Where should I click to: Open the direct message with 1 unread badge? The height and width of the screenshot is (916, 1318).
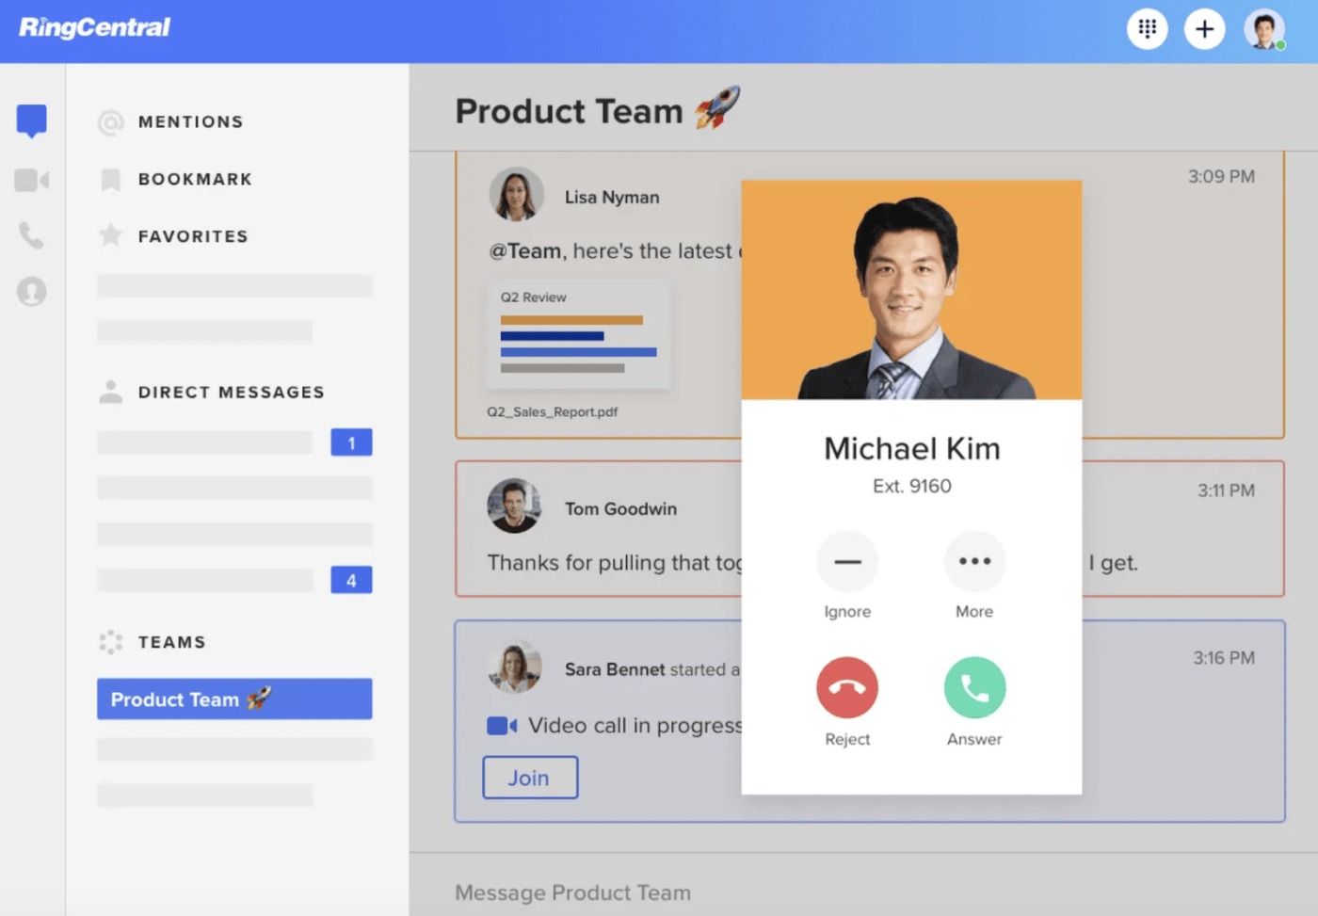point(234,442)
